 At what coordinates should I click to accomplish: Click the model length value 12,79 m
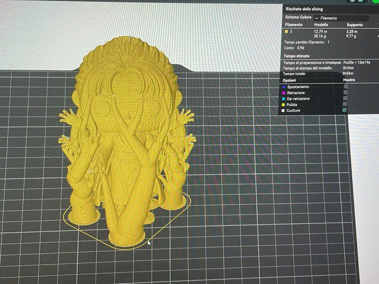[x=321, y=32]
